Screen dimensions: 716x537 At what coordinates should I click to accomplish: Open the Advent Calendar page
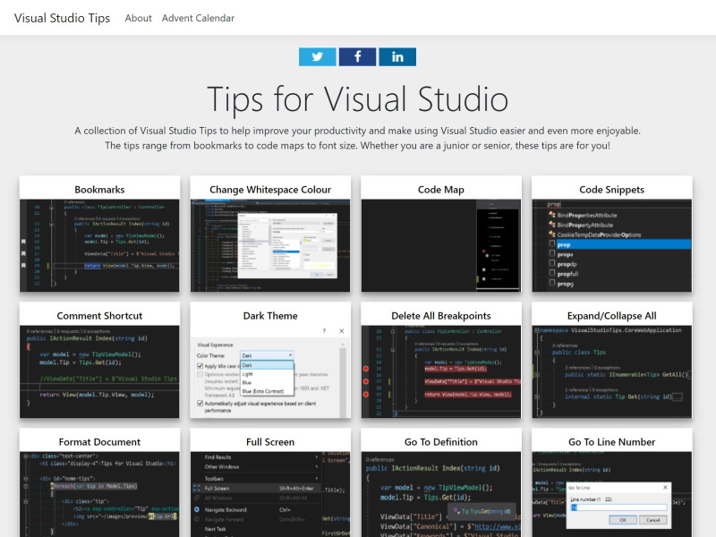coord(198,18)
